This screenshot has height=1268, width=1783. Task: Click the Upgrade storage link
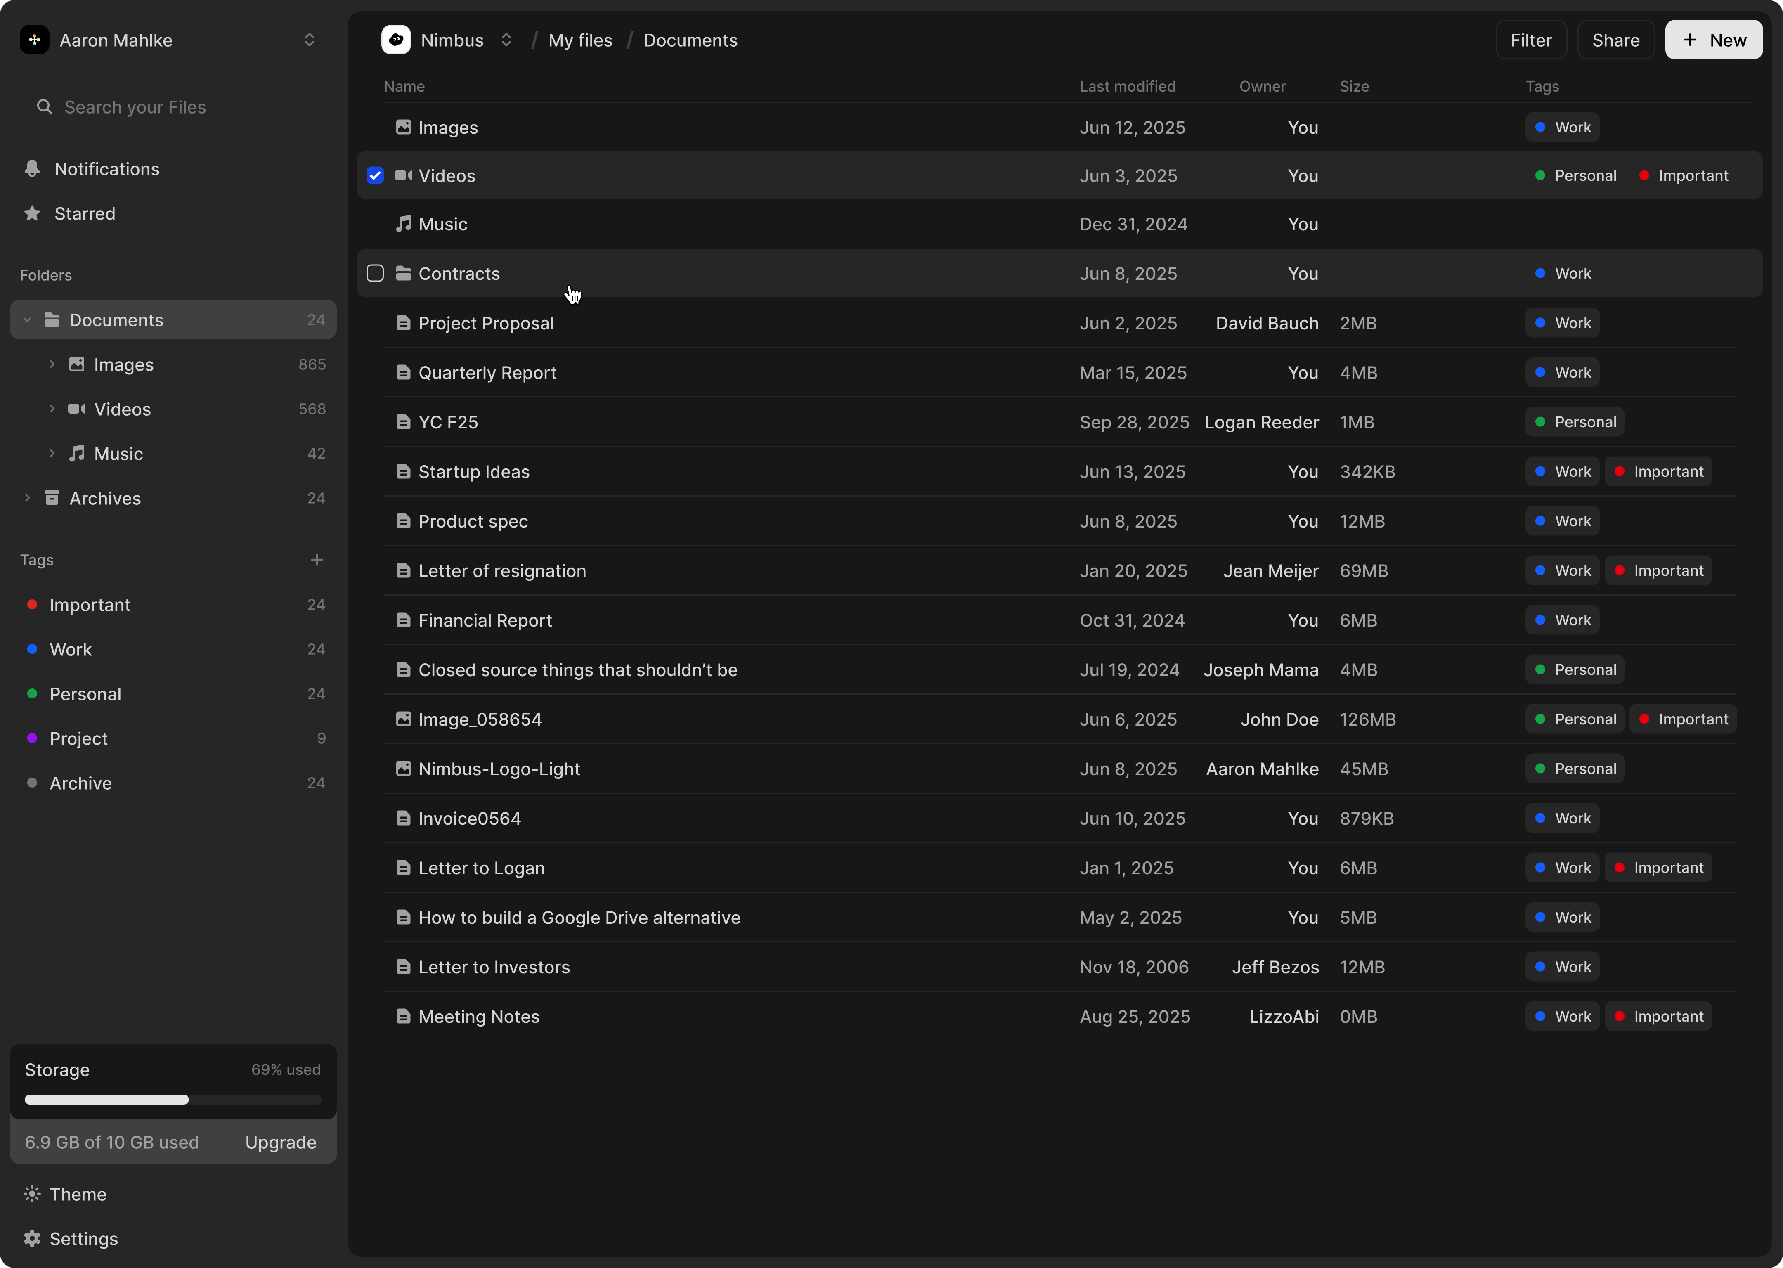point(280,1142)
